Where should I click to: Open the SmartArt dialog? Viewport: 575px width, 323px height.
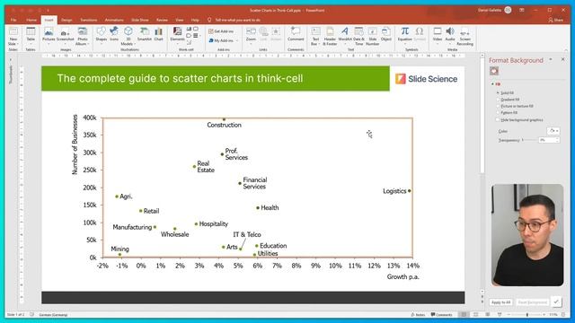pos(145,34)
